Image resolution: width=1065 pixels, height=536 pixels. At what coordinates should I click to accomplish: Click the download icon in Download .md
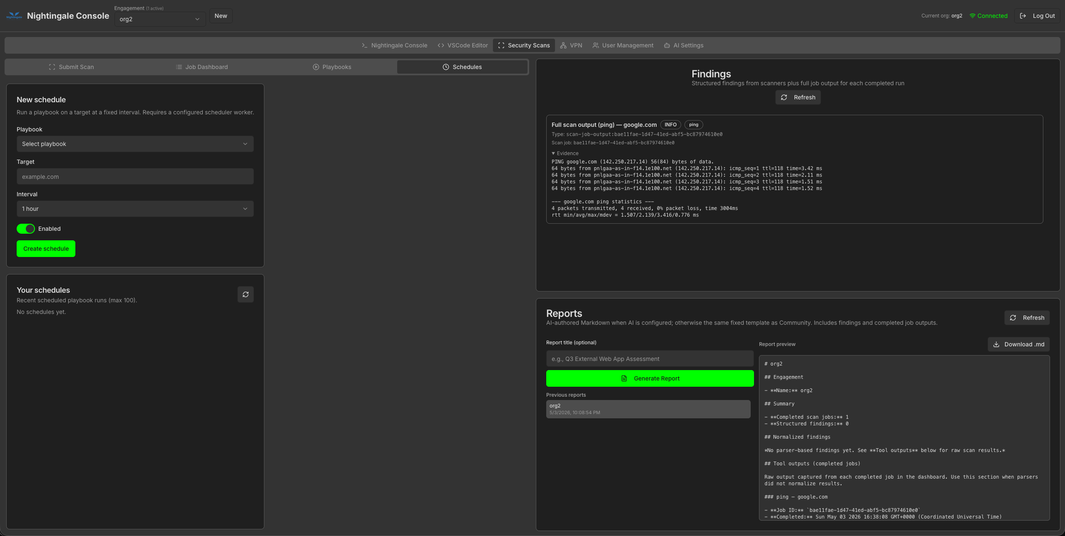[x=996, y=344]
